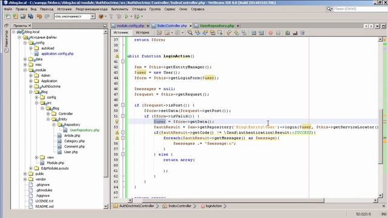Viewport: 388px width, 218px height.
Task: Click the Undo toolbar icon
Action: (39, 16)
